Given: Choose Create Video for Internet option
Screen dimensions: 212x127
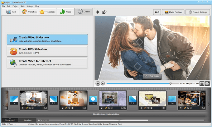Looking at the screenshot, I should [x=47, y=63].
